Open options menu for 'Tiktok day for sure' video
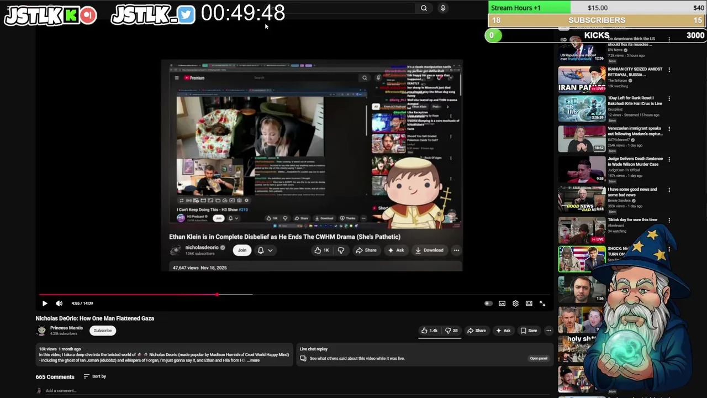 [669, 220]
